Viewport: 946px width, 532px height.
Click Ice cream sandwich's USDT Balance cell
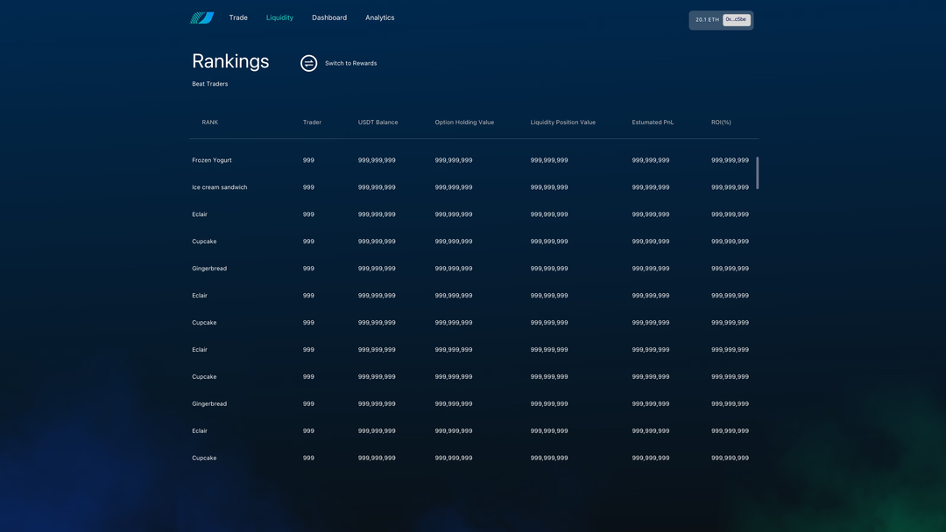[377, 187]
